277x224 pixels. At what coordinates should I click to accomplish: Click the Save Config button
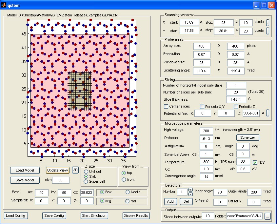pos(54,215)
